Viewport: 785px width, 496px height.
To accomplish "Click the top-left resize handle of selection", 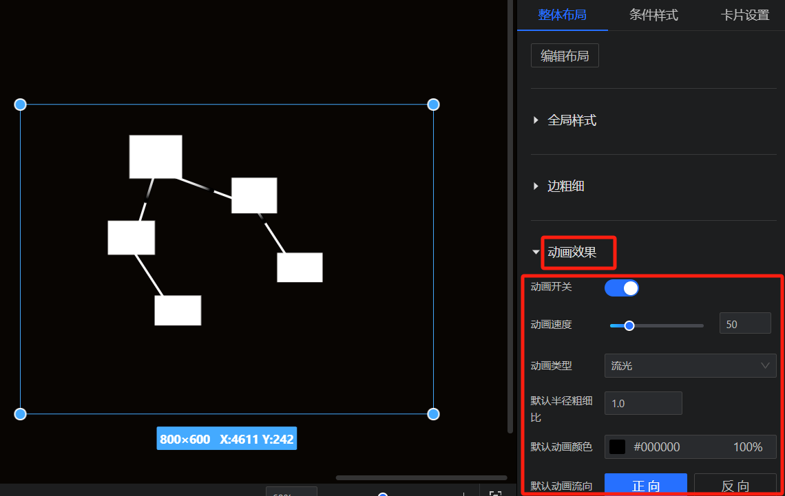I will tap(20, 105).
